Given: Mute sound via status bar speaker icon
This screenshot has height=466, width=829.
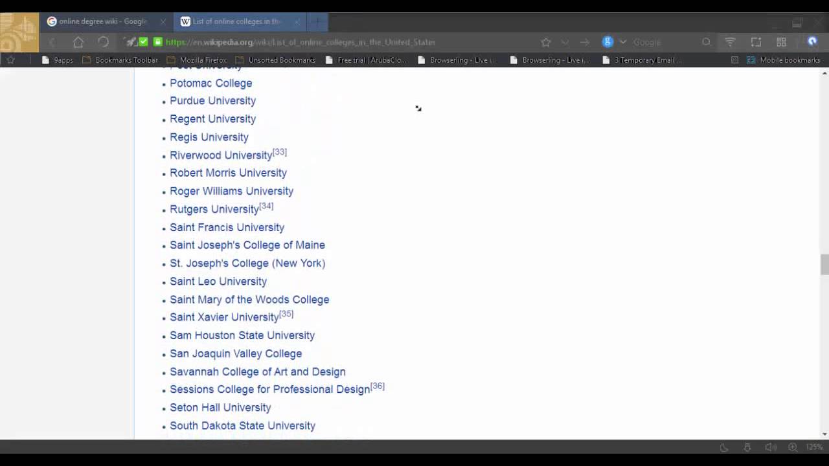Looking at the screenshot, I should pyautogui.click(x=770, y=447).
